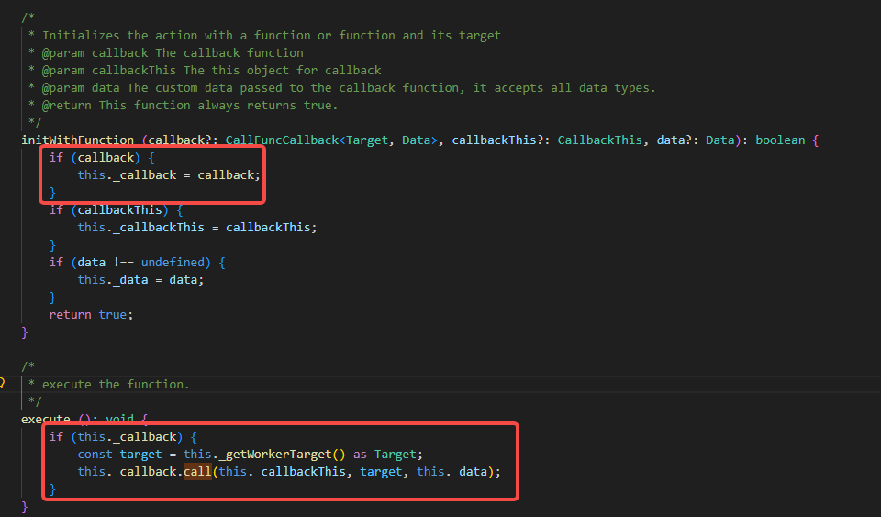Click the '@param callbackThis' comment line

(205, 70)
